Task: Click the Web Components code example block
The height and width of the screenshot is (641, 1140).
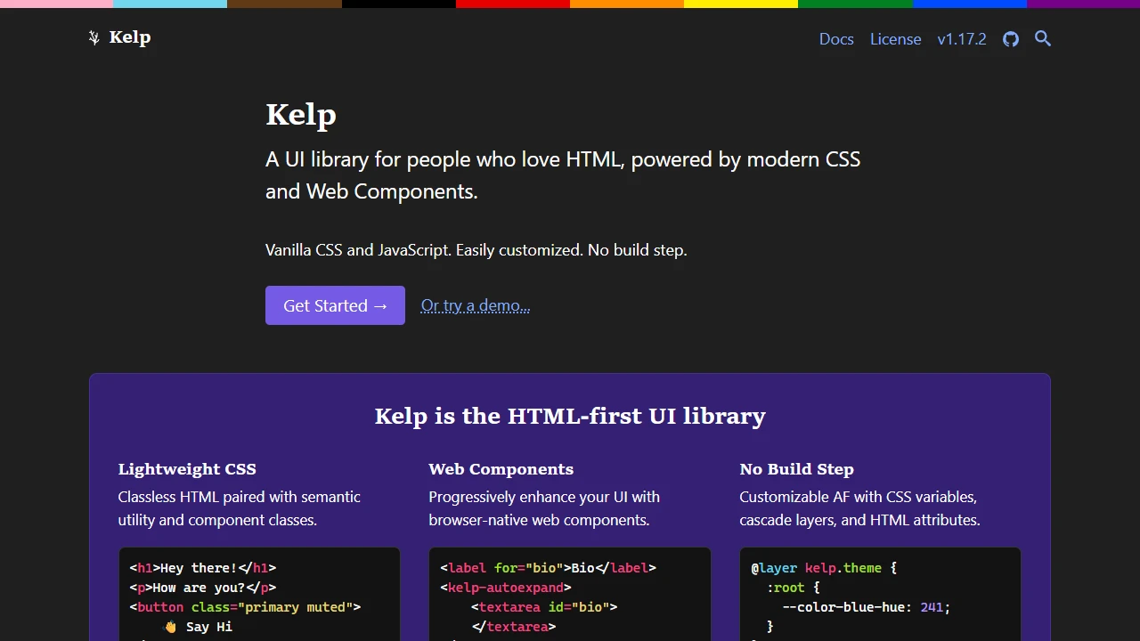Action: (569, 595)
